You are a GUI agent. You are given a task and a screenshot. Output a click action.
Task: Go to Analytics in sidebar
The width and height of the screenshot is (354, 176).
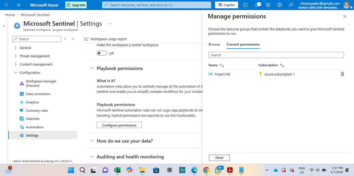(32, 102)
